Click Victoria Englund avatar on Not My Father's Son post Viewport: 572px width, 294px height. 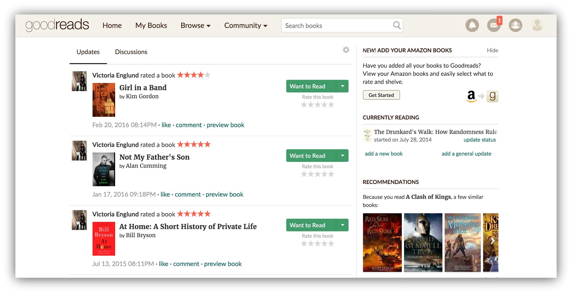click(79, 150)
